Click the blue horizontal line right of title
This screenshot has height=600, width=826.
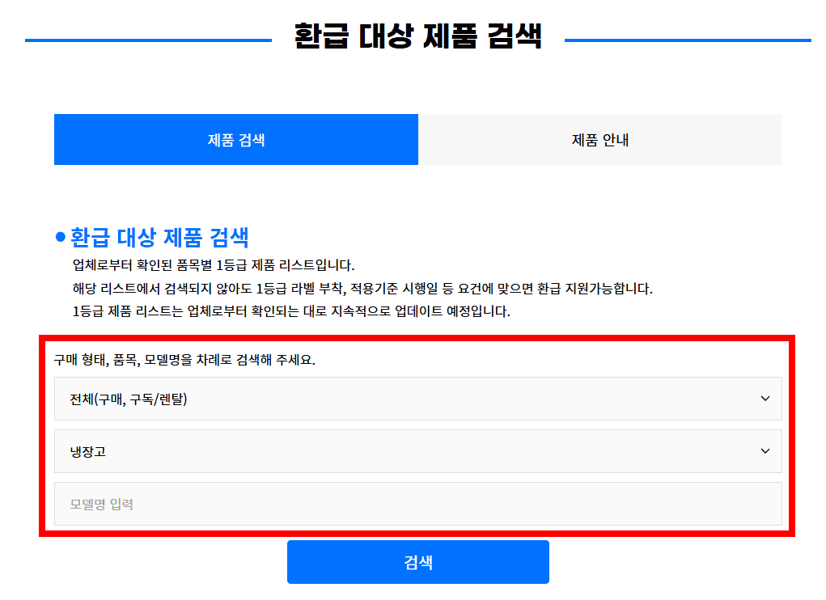[x=687, y=40]
